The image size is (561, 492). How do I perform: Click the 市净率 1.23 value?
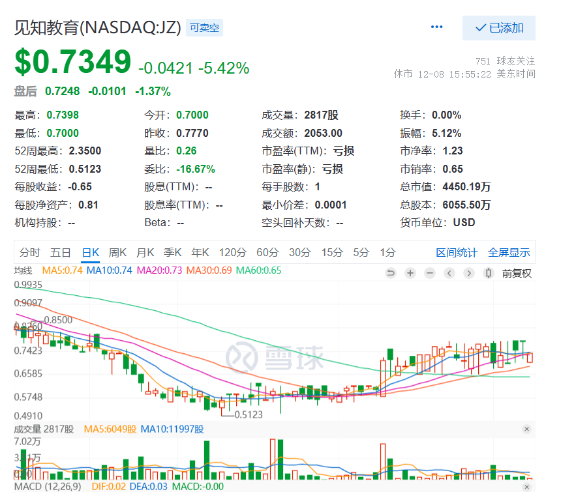click(453, 151)
